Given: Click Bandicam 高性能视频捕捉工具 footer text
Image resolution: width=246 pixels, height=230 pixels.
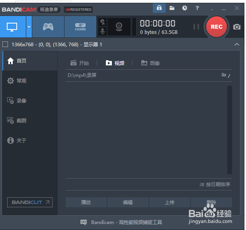Looking at the screenshot, I should click(x=127, y=222).
